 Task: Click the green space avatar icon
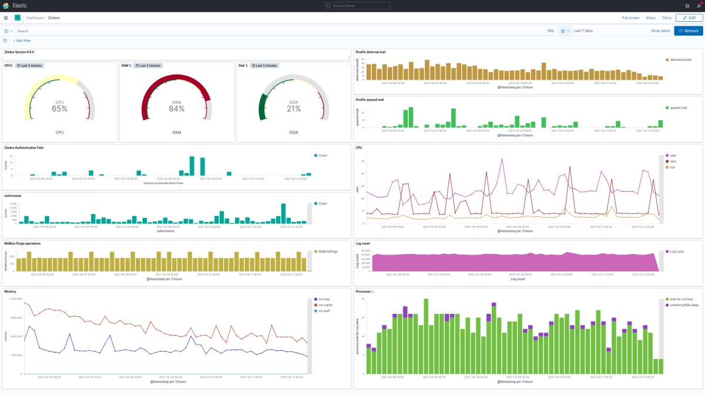(17, 18)
